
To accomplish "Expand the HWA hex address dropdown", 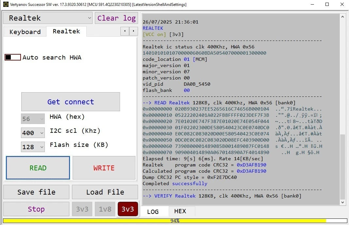I will pos(33,119).
